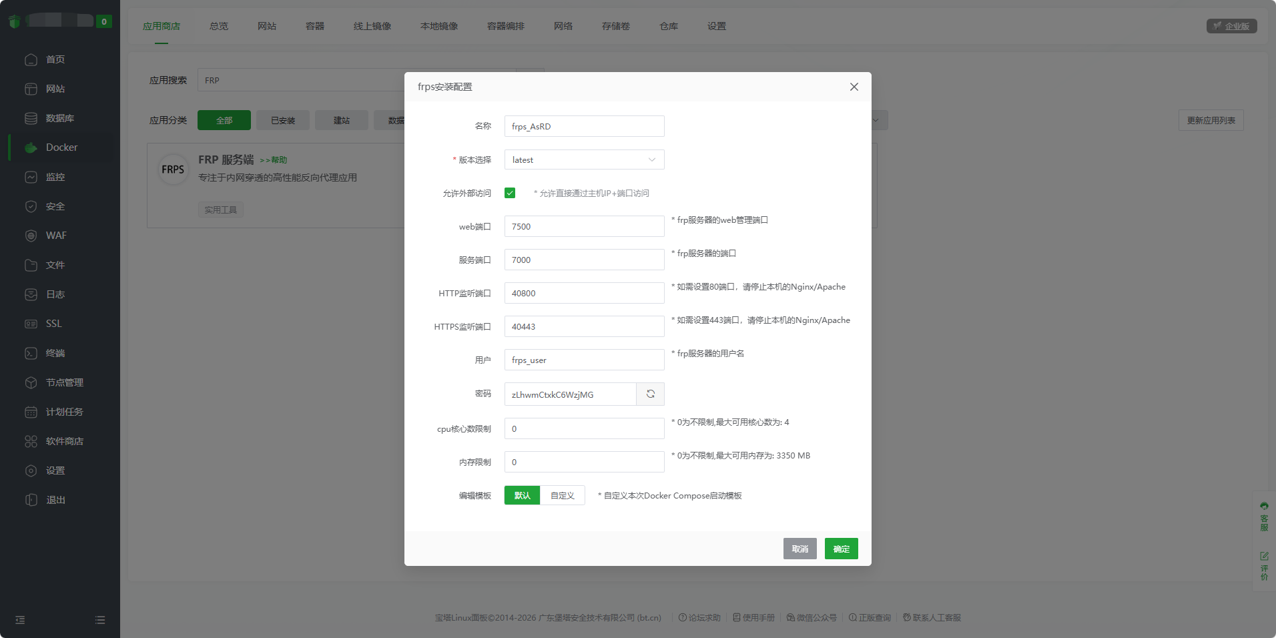Focus the 用户 field frps_user
This screenshot has height=638, width=1276.
tap(584, 360)
